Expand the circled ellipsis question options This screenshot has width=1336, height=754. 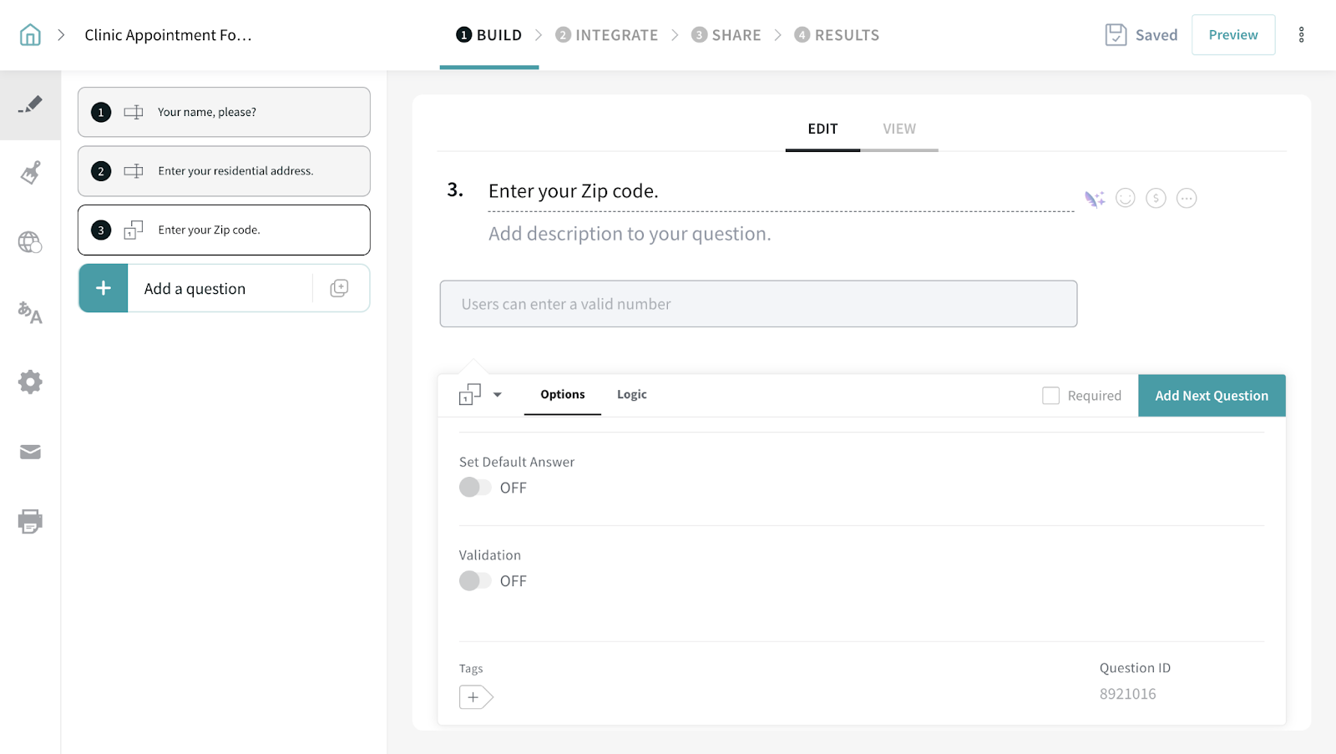tap(1187, 198)
